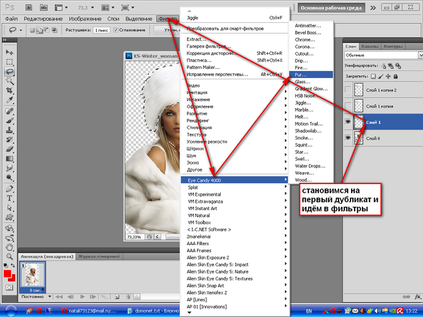Select the Magic Wand tool
Viewport: 423px width, 317px height.
10,80
